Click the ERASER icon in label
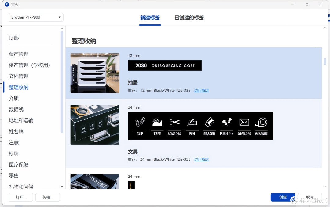Image resolution: width=330 pixels, height=207 pixels. (209, 122)
